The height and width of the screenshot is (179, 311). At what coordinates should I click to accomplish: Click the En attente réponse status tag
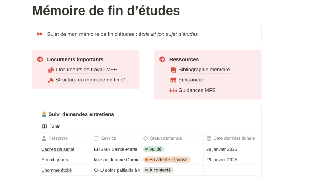167,160
